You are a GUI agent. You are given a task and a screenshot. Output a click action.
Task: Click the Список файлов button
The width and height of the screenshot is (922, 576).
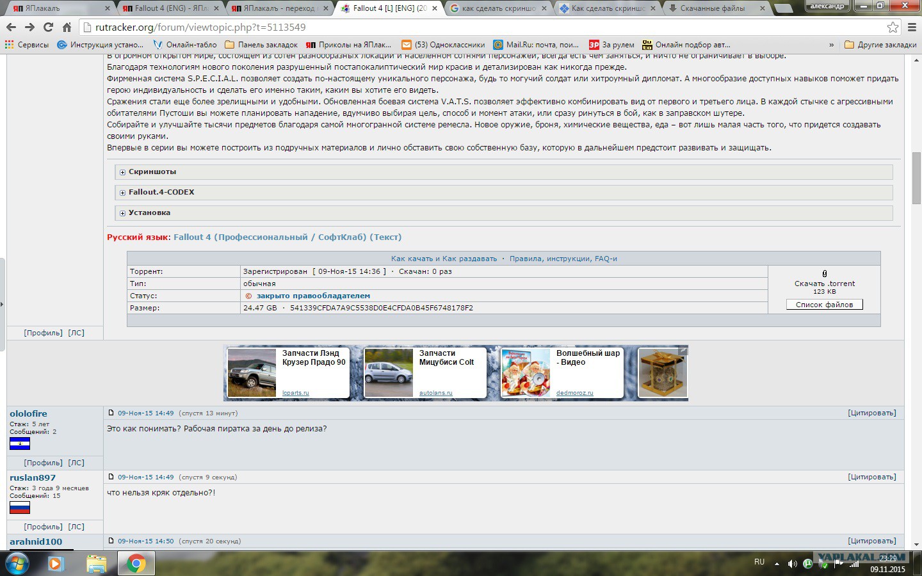(825, 305)
